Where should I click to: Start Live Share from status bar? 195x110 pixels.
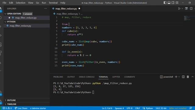click(x=21, y=108)
